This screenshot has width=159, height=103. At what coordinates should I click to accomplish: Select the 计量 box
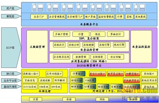pyautogui.click(x=81, y=34)
